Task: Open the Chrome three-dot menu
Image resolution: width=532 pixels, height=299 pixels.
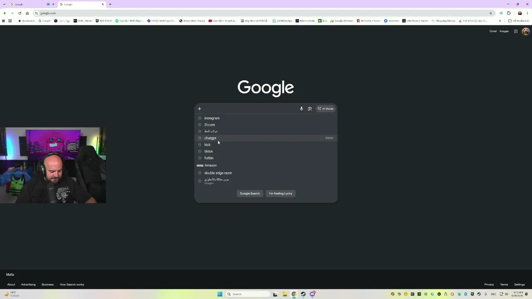Action: pyautogui.click(x=527, y=13)
